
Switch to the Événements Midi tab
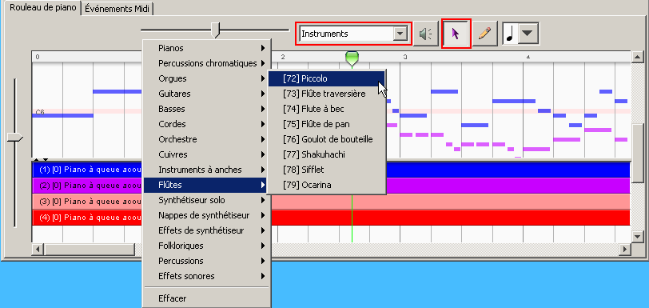(117, 9)
